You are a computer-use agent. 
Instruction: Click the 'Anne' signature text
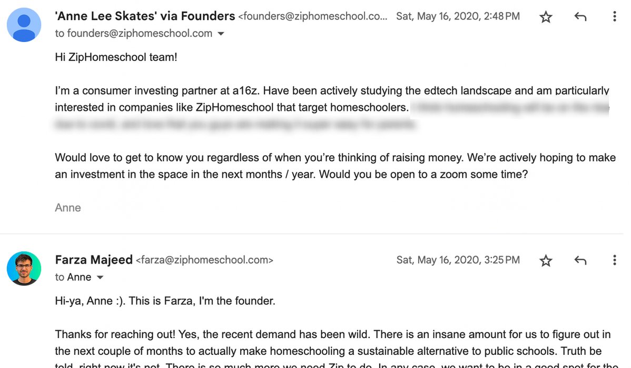click(x=68, y=208)
